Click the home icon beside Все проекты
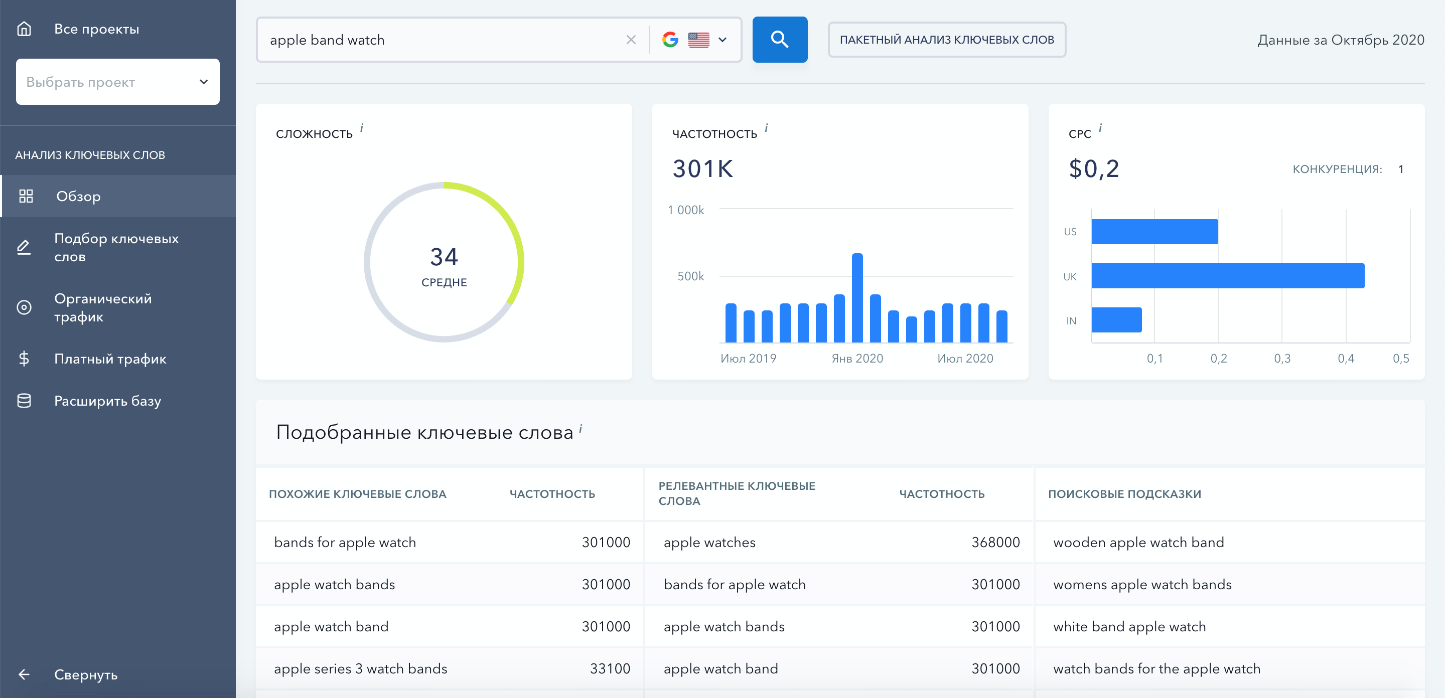 [x=24, y=29]
